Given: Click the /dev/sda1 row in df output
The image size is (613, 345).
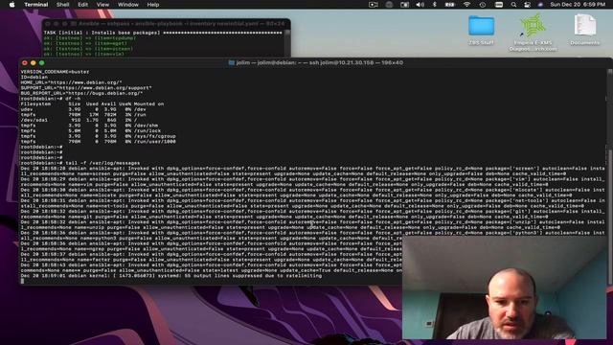Looking at the screenshot, I should click(80, 121).
